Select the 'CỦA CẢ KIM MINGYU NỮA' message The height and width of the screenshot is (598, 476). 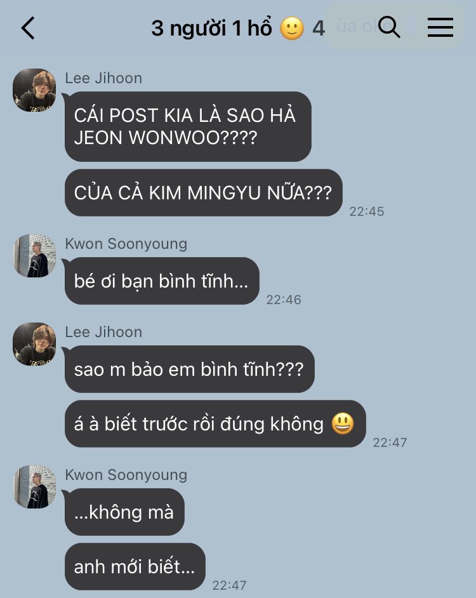203,192
